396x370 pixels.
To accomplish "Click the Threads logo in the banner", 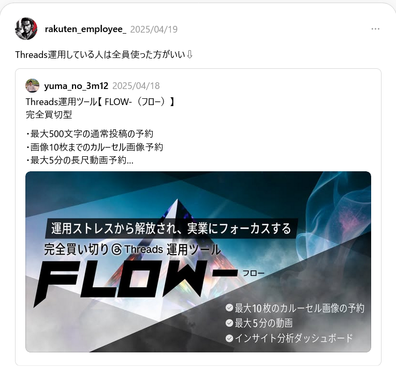I will click(x=117, y=250).
